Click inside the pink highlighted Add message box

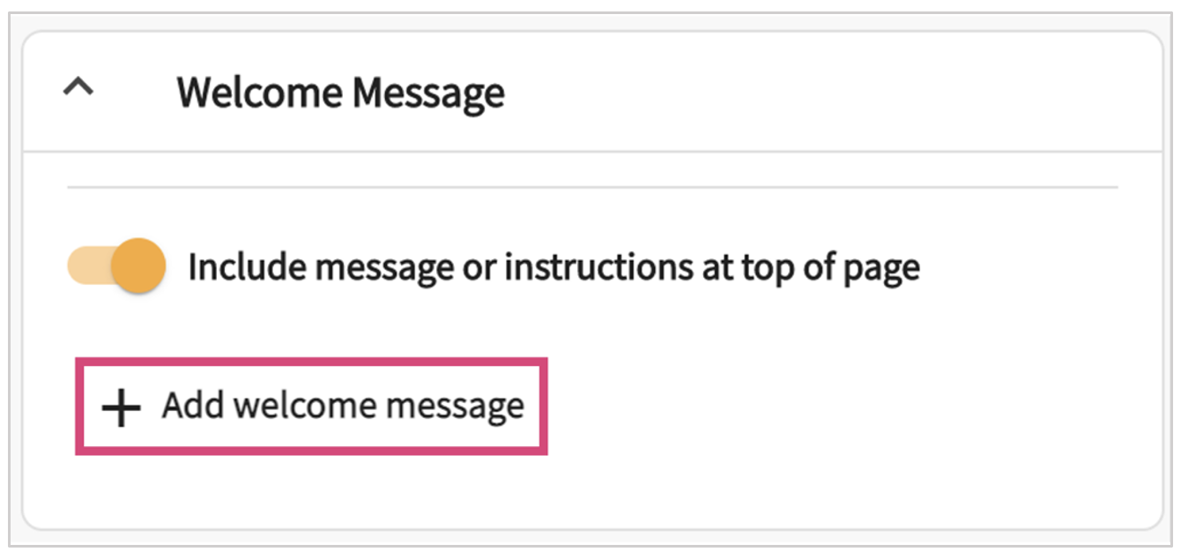click(312, 406)
